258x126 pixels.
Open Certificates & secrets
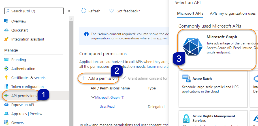coord(28,78)
